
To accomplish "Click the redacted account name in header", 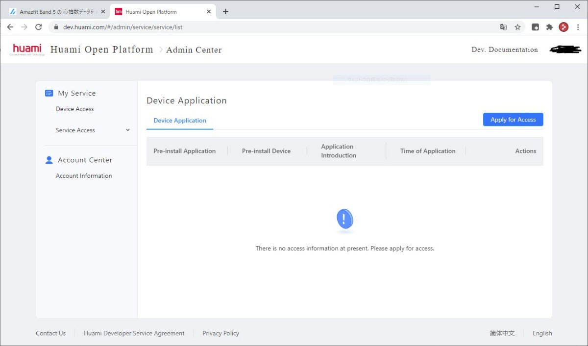I will point(565,49).
